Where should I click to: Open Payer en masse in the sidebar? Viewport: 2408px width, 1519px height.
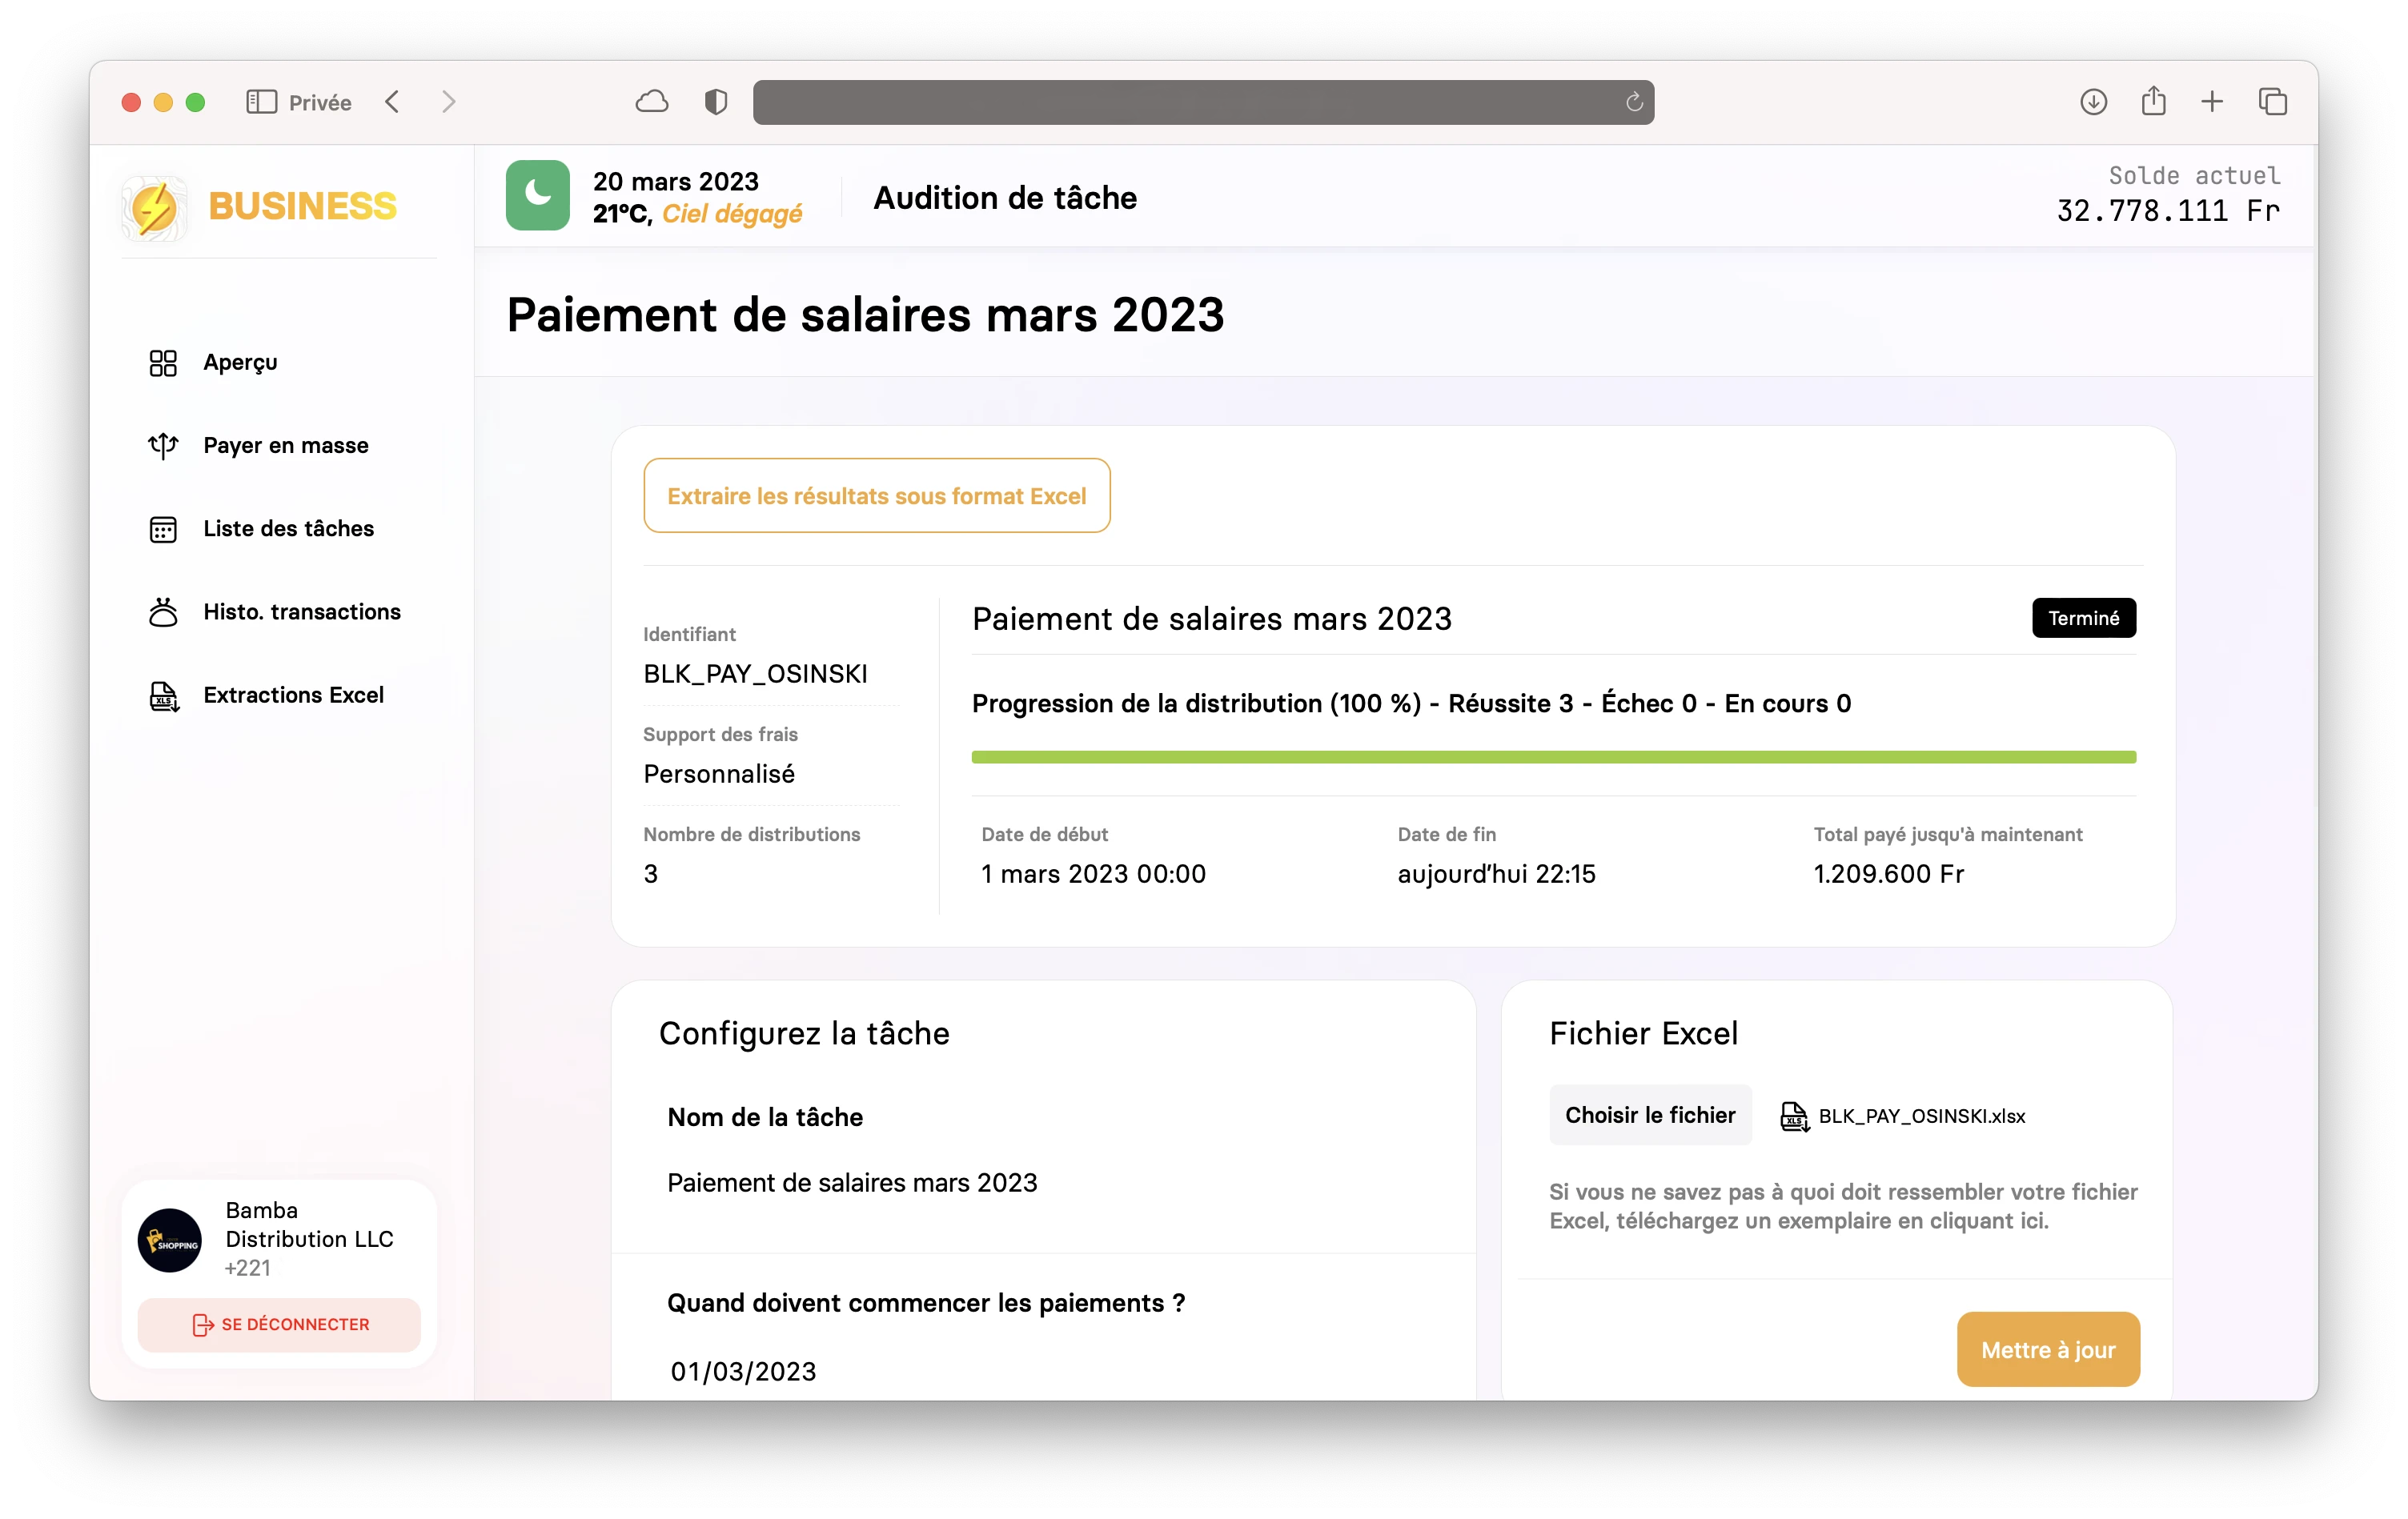(x=286, y=445)
